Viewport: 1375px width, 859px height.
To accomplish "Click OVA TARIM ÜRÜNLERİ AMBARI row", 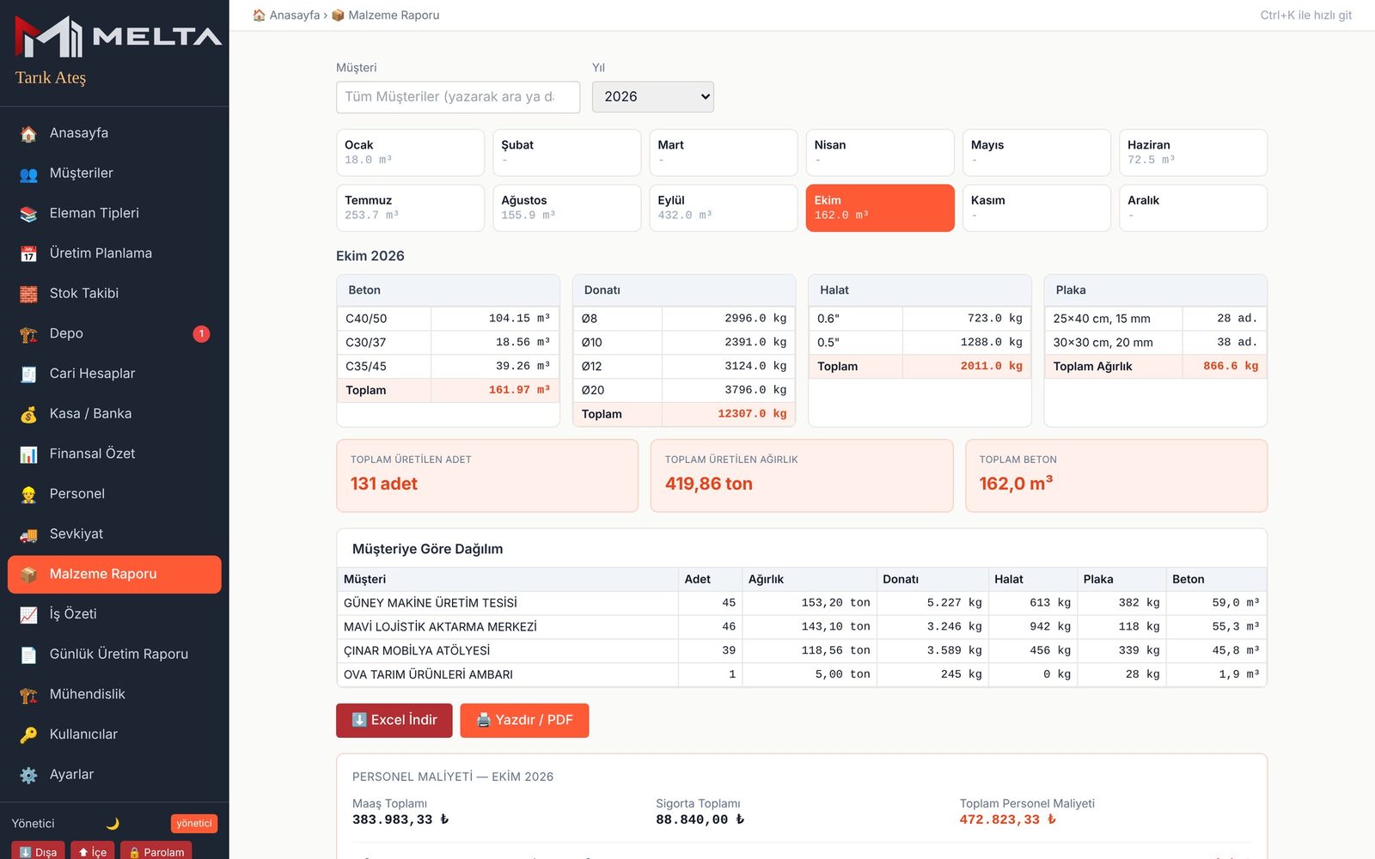I will pyautogui.click(x=802, y=675).
